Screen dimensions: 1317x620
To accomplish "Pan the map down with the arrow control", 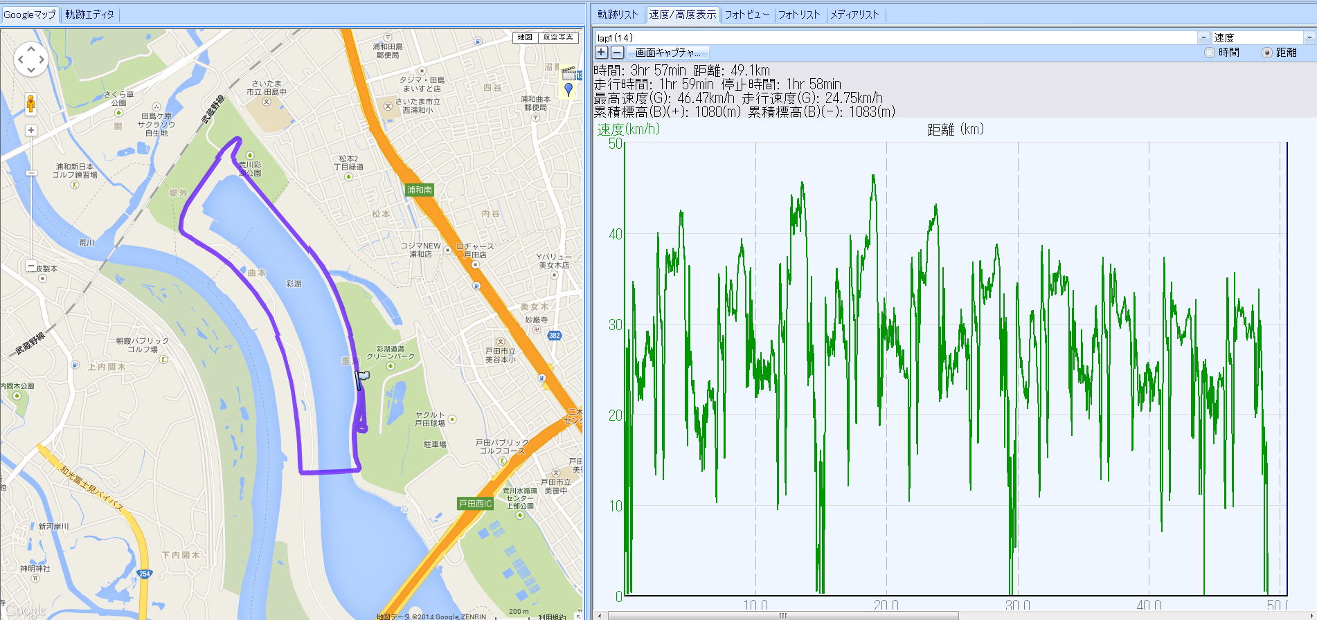I will click(31, 70).
